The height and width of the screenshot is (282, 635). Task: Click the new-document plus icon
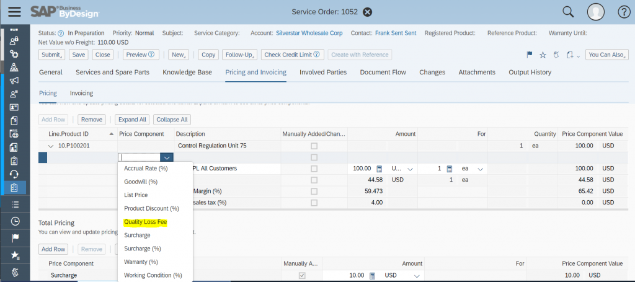(x=570, y=55)
